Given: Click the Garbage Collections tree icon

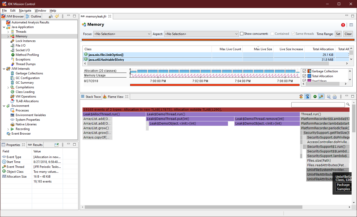Looking at the screenshot, I should pos(12,73).
